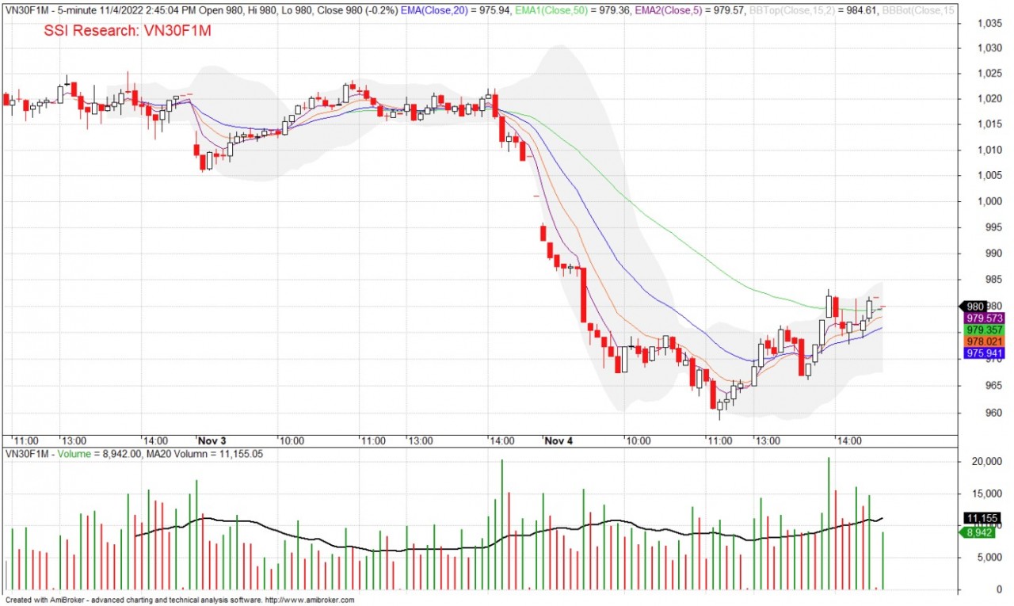The height and width of the screenshot is (606, 1014).
Task: Click the 'Nov 4' date marker
Action: point(558,440)
